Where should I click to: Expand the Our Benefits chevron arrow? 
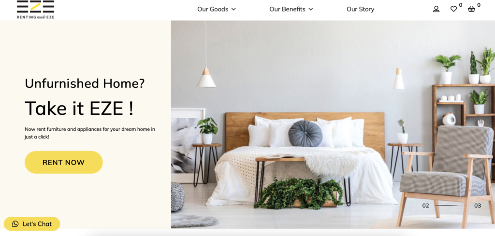[x=311, y=9]
